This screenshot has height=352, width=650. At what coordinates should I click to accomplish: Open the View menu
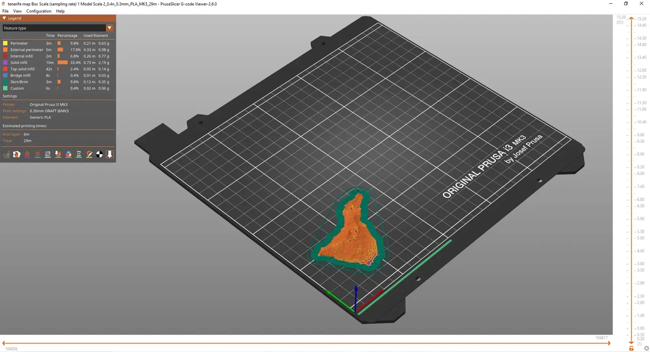click(x=17, y=11)
